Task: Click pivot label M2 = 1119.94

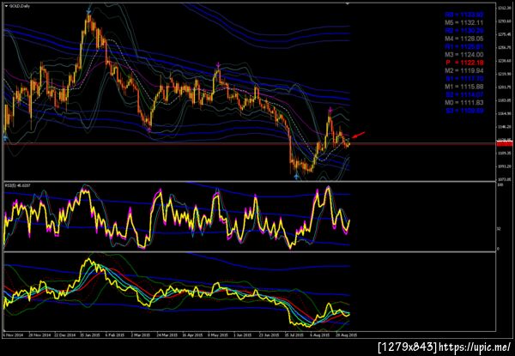Action: click(x=464, y=70)
